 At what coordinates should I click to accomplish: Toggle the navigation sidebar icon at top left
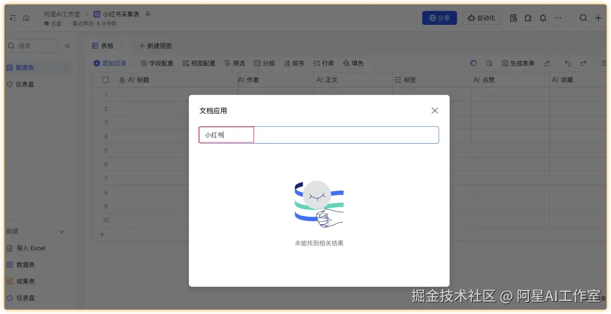[13, 18]
